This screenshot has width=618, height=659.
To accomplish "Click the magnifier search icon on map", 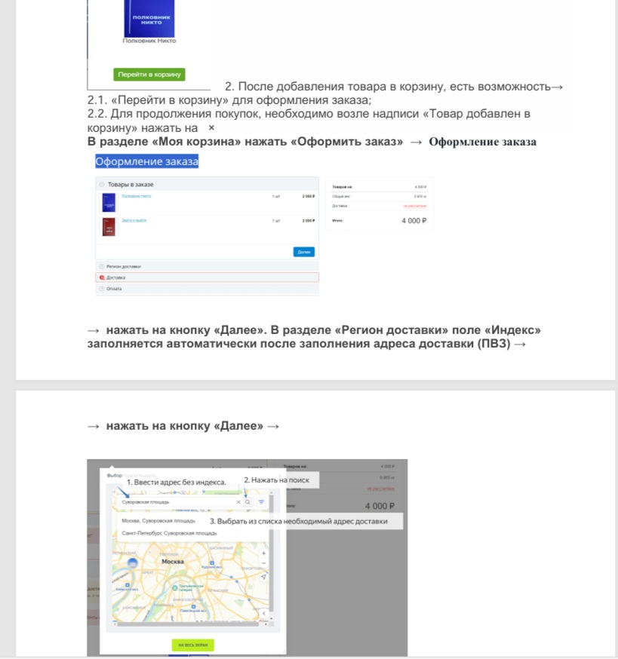I will (x=248, y=501).
